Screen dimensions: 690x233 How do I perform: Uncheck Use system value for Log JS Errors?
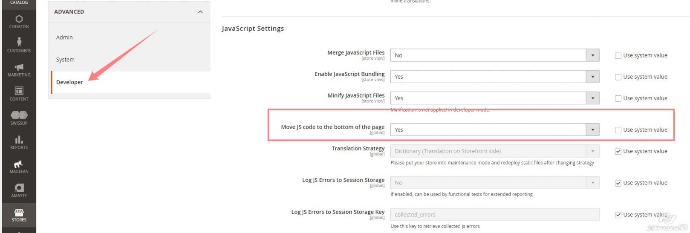[x=618, y=183]
